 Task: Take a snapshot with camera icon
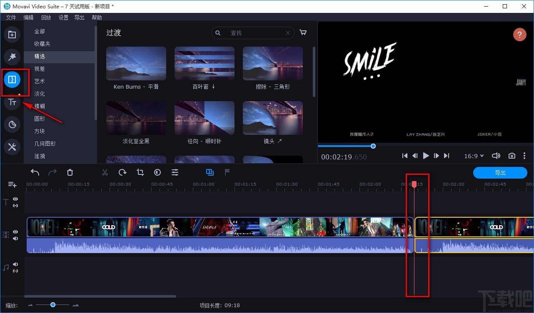(512, 156)
